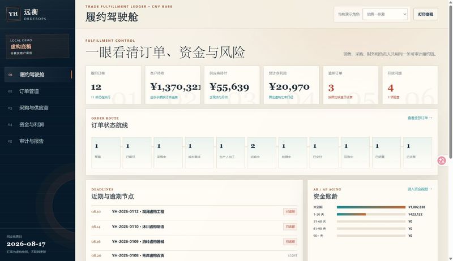Follow the 进入资金视图 link
The image size is (453, 261).
point(420,189)
